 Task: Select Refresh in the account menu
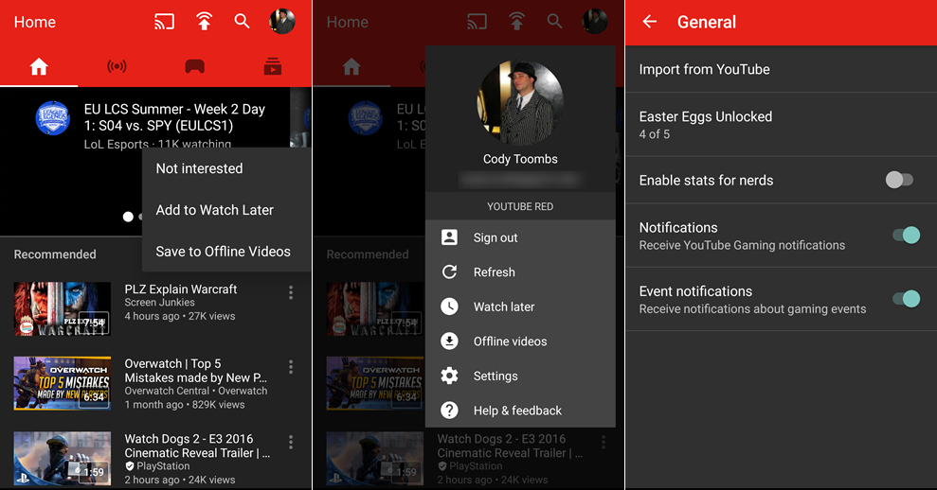[520, 272]
